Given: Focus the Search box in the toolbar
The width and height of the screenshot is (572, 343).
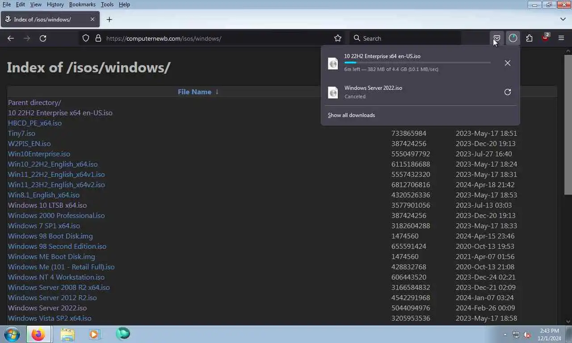Looking at the screenshot, I should [404, 38].
